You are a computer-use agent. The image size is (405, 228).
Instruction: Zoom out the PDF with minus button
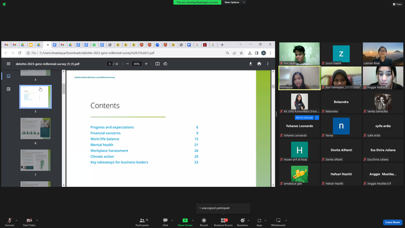(x=127, y=64)
